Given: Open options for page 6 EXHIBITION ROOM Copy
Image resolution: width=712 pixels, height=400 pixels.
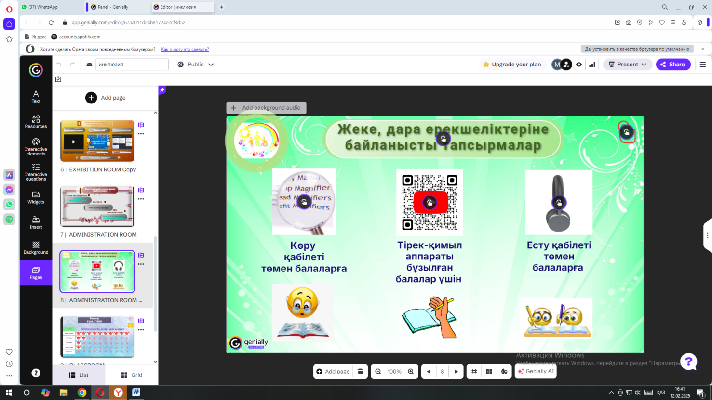Looking at the screenshot, I should (x=141, y=134).
